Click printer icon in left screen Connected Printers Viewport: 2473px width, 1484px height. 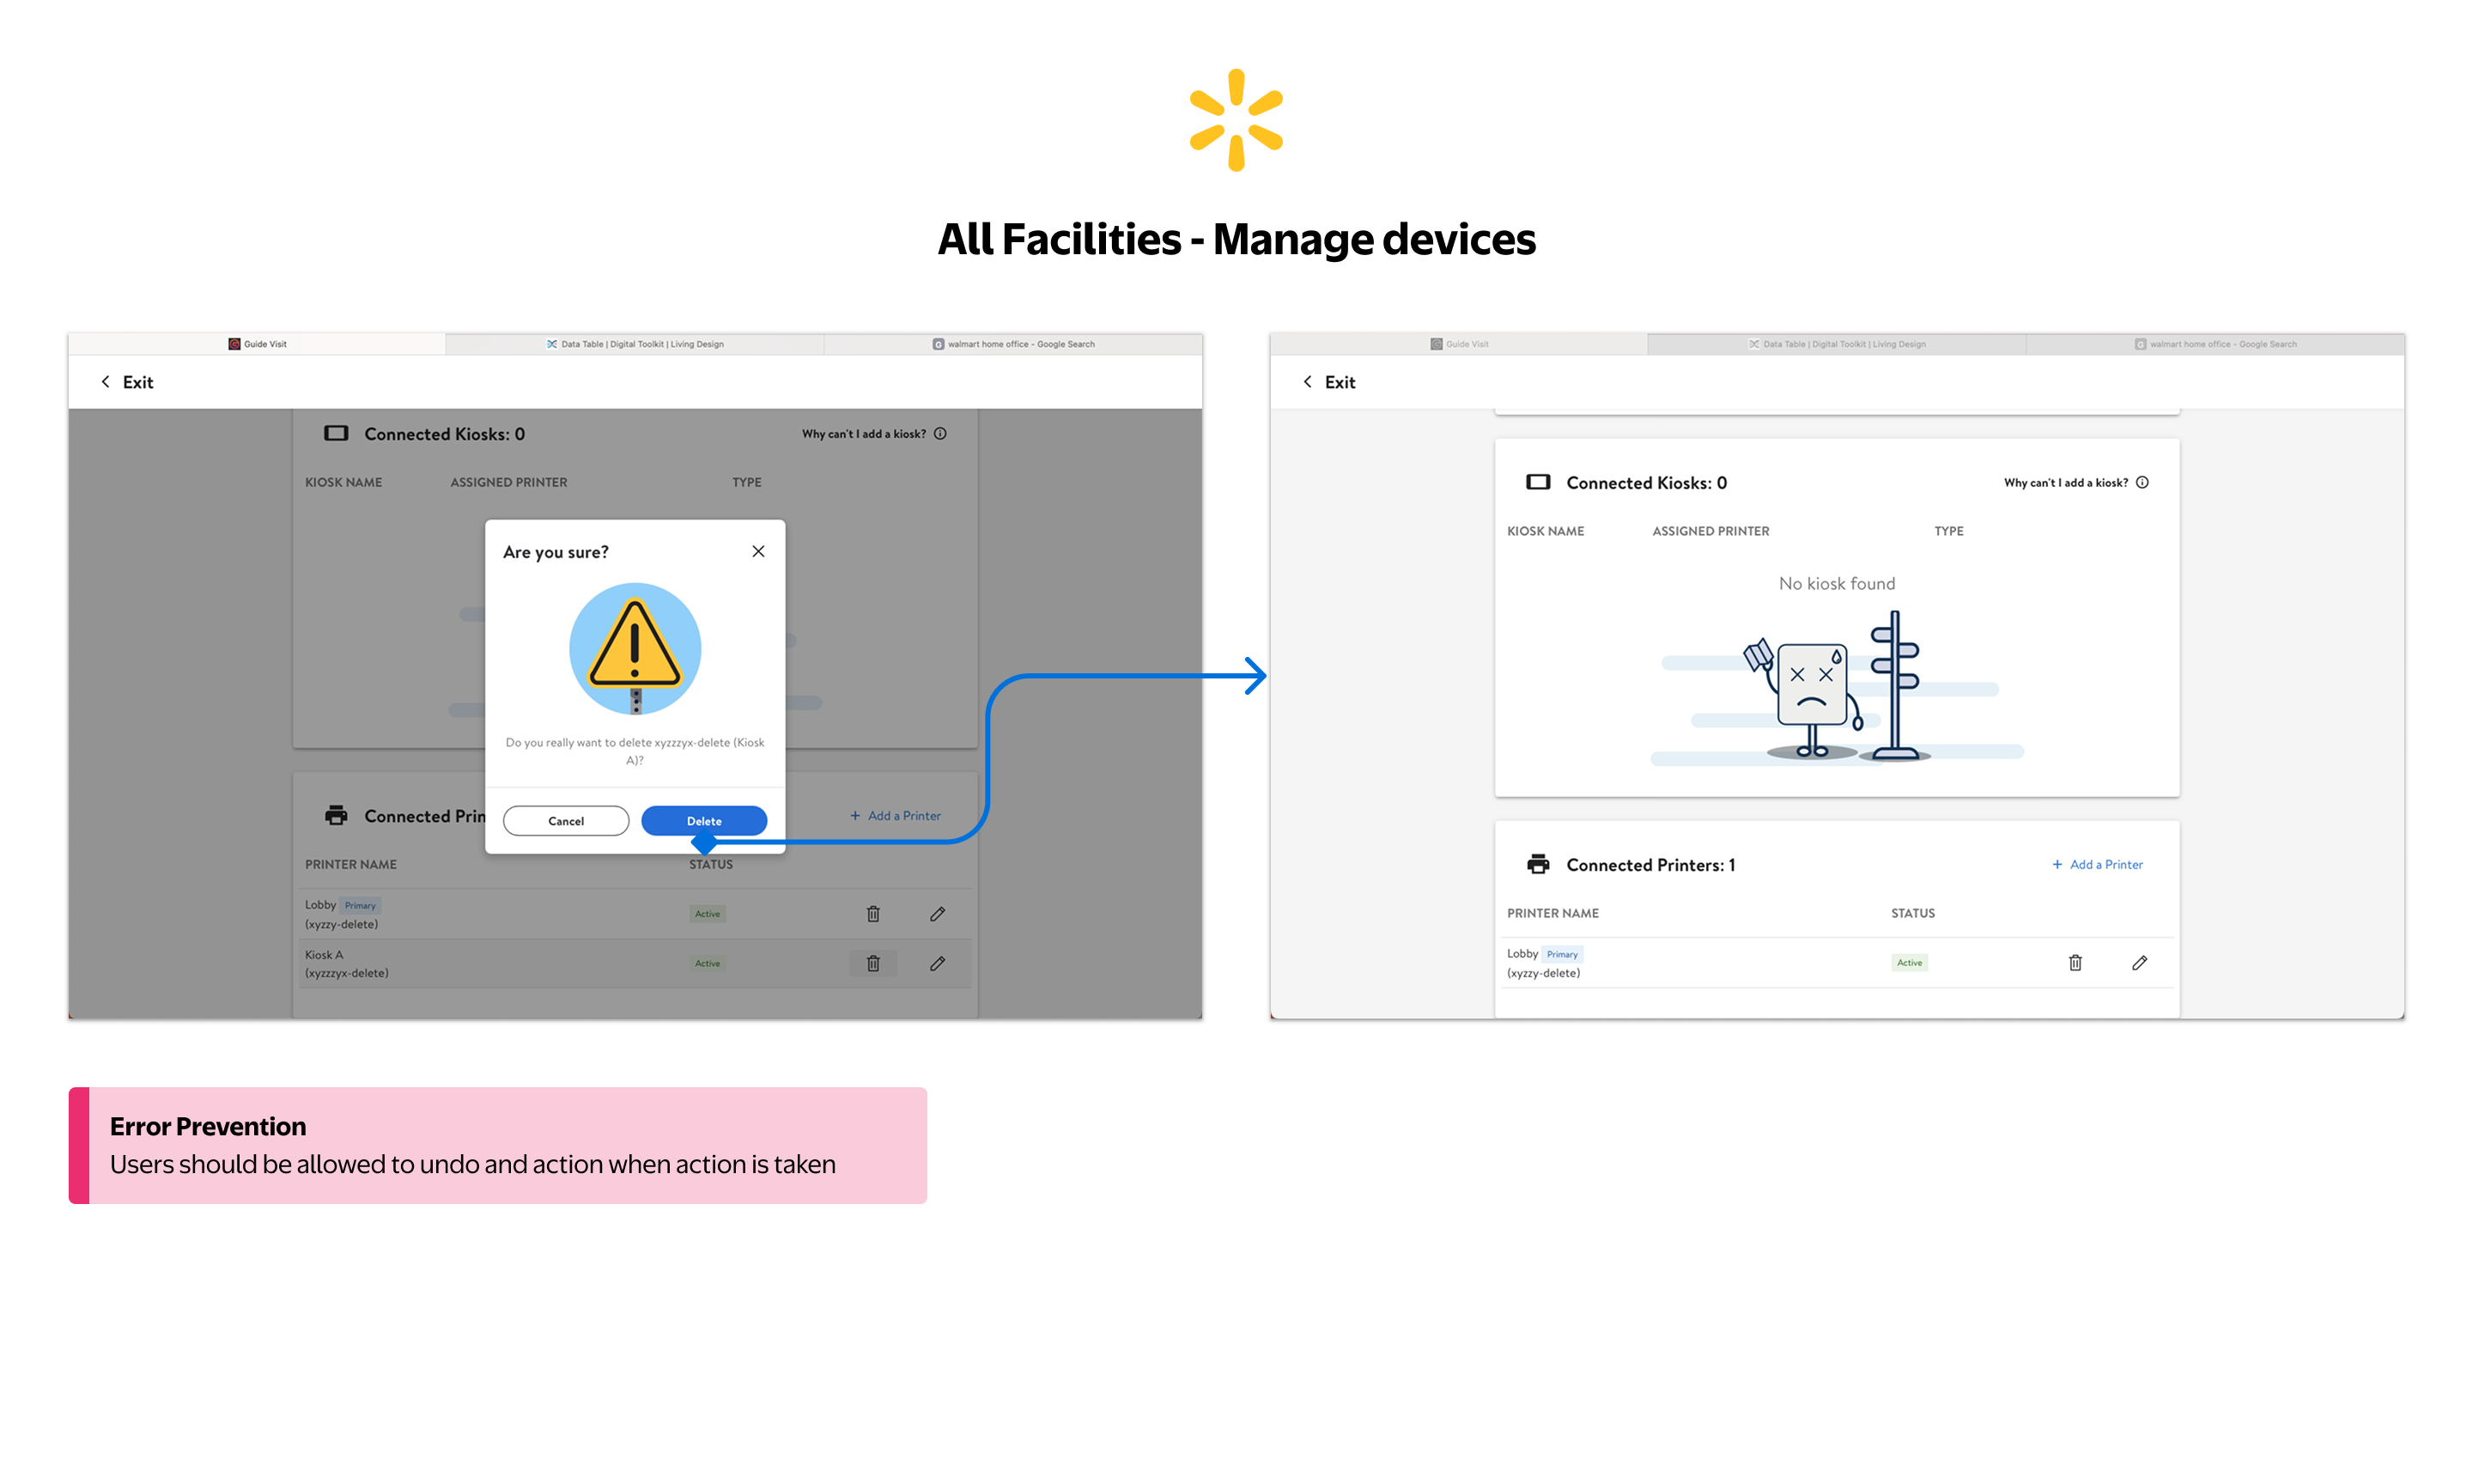(x=336, y=816)
